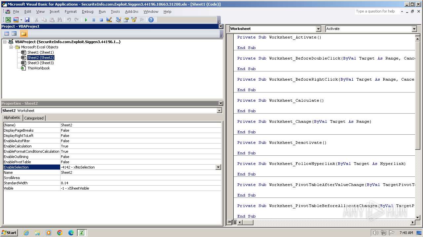The width and height of the screenshot is (423, 237).
Task: Click the Reset stop icon
Action: click(x=101, y=20)
